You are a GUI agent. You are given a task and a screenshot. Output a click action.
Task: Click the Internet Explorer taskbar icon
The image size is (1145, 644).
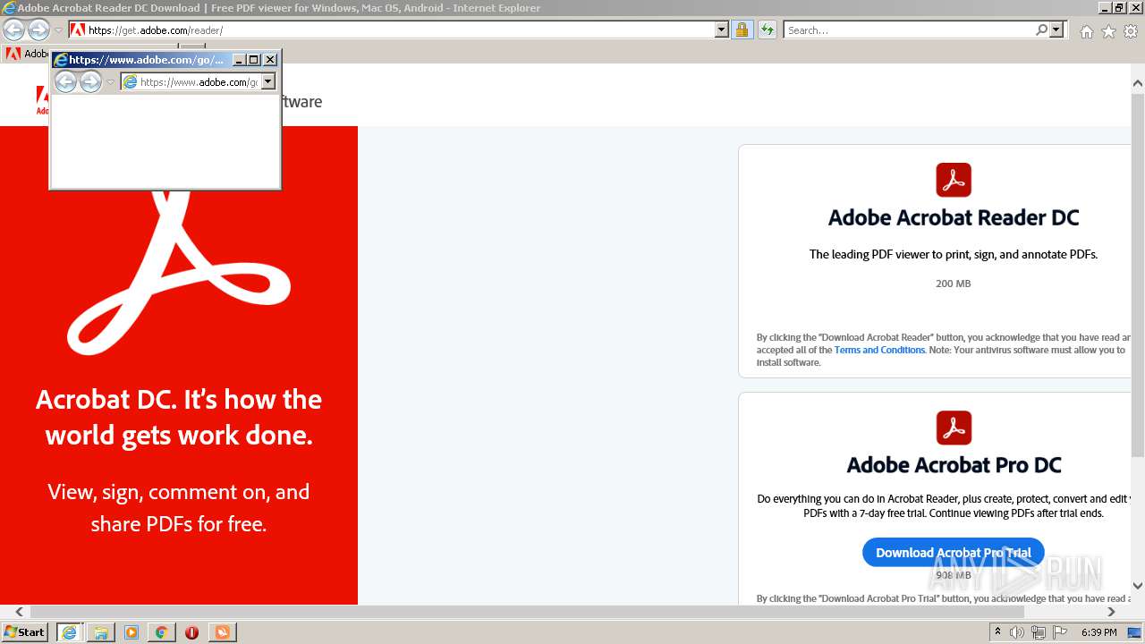click(x=69, y=632)
